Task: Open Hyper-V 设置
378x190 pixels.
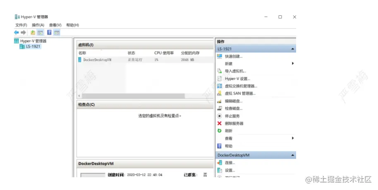Action: click(237, 79)
